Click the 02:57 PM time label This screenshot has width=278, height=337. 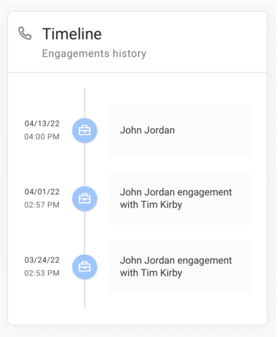(42, 205)
